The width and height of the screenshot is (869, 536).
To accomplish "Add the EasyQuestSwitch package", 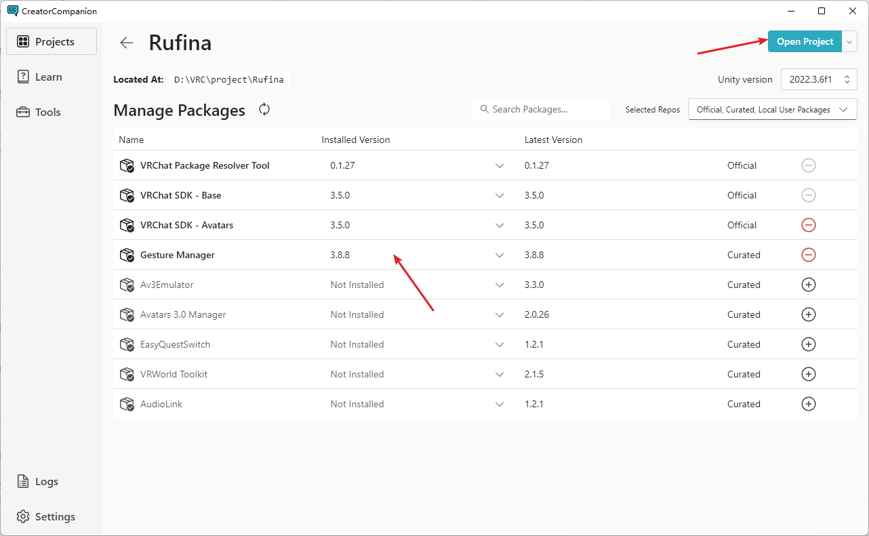I will [808, 344].
